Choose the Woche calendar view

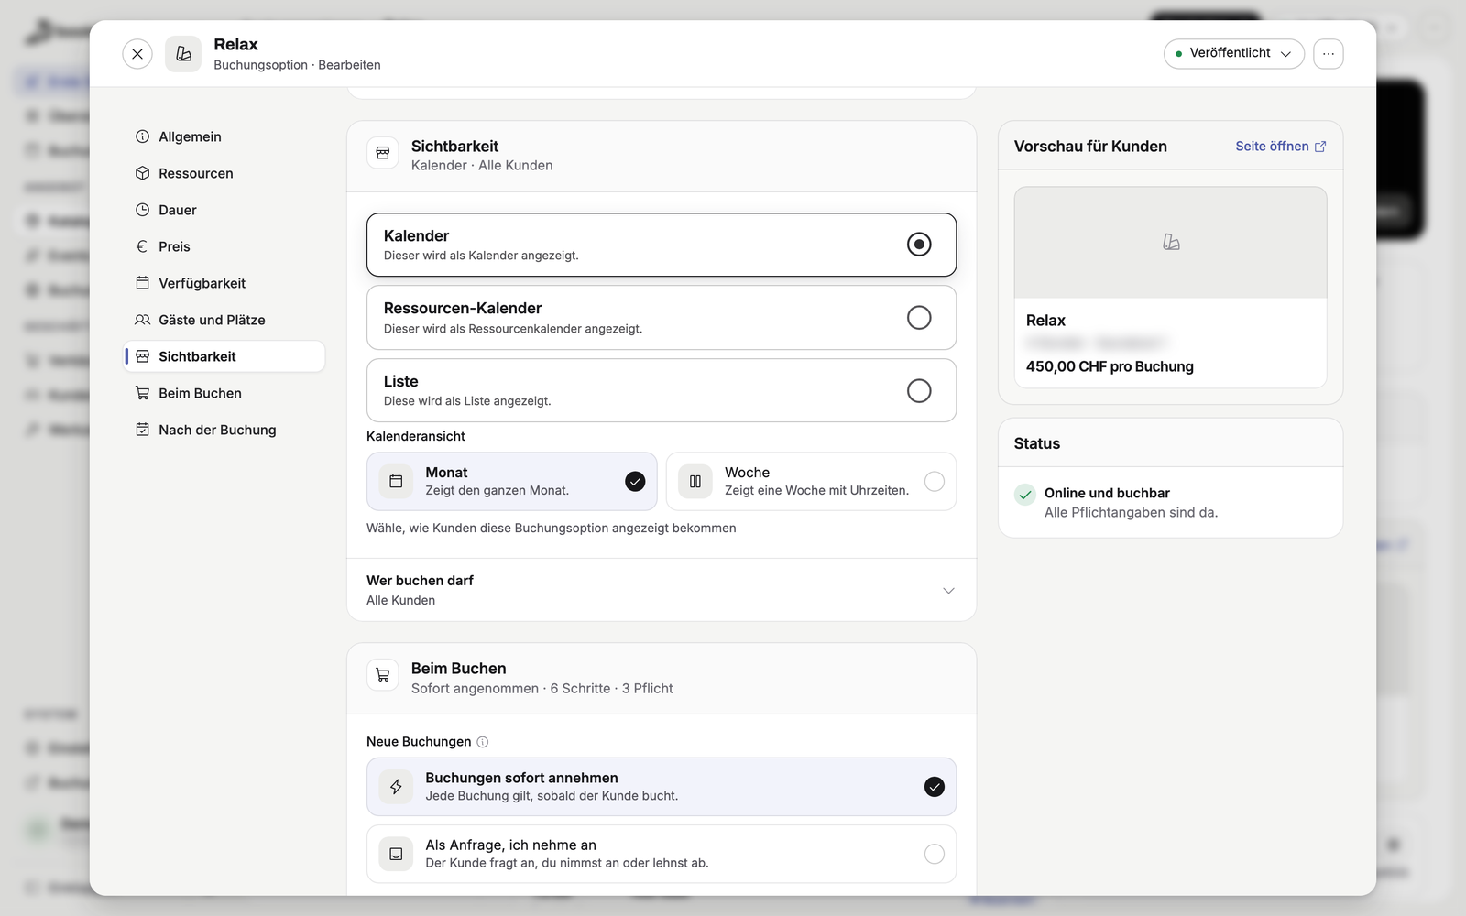click(x=811, y=481)
